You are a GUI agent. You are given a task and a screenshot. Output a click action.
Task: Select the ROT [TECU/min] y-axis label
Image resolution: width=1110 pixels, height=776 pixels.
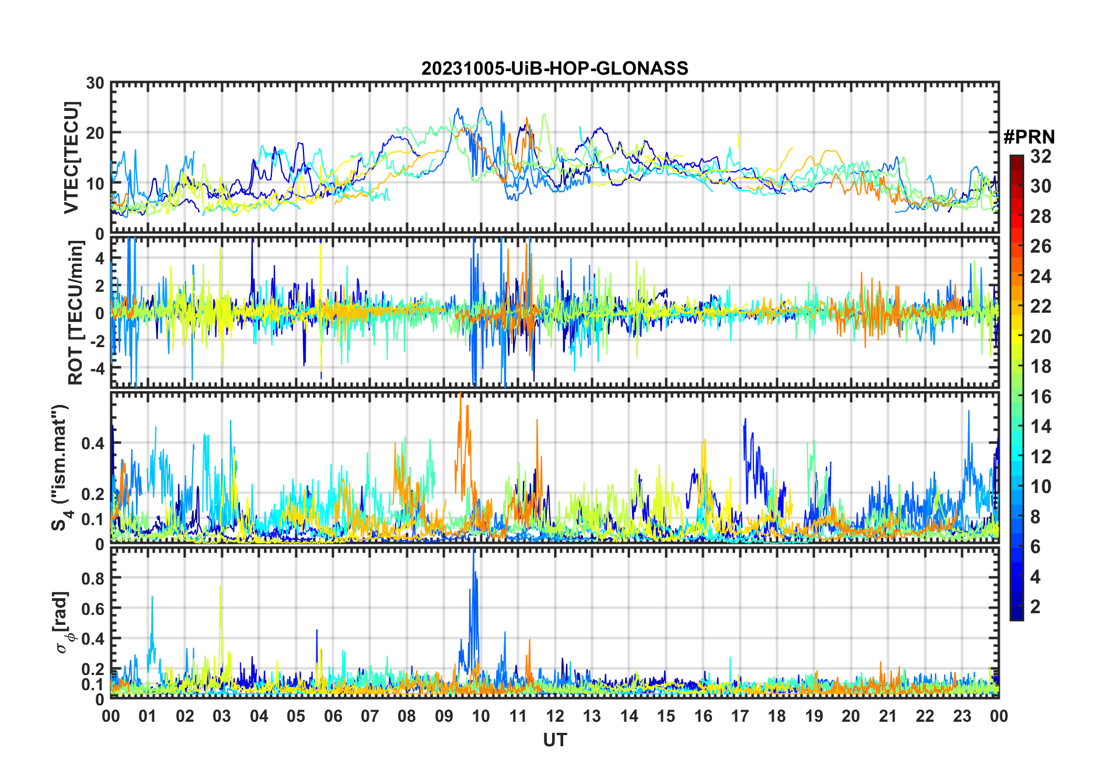75,312
